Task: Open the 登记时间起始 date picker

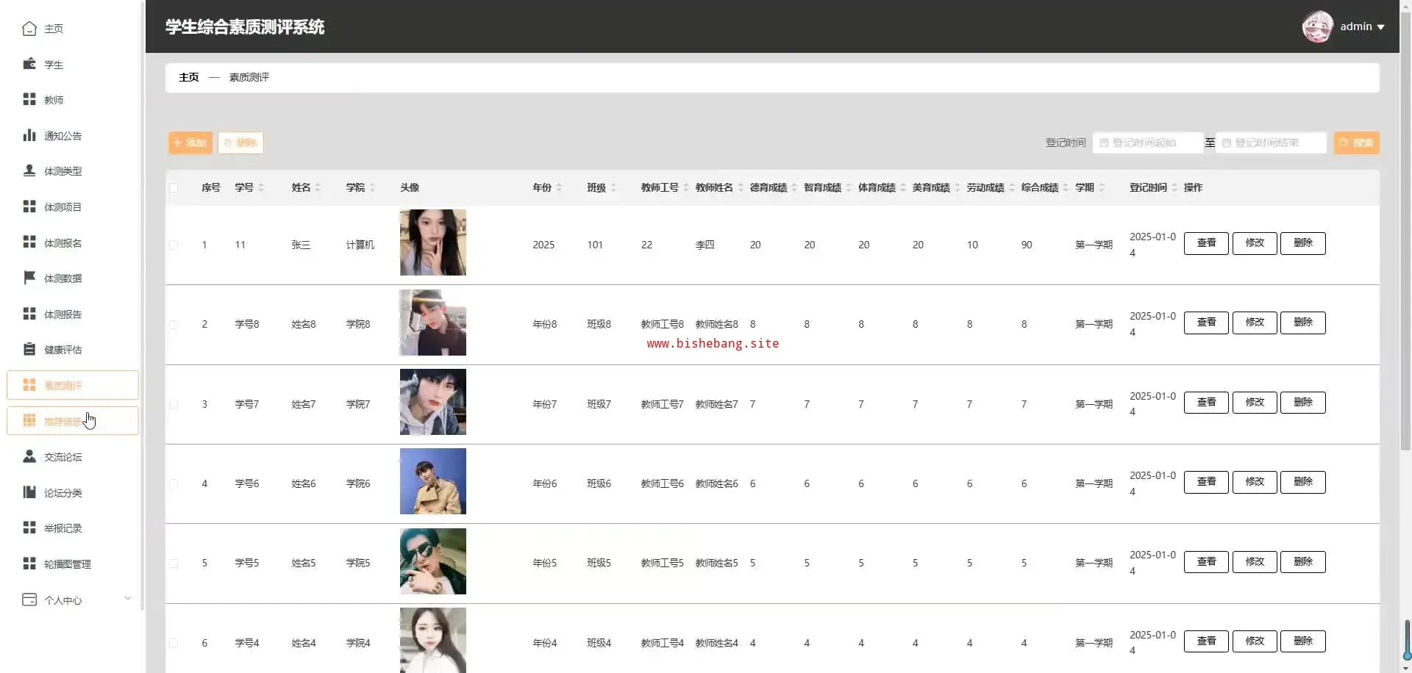Action: click(1147, 143)
